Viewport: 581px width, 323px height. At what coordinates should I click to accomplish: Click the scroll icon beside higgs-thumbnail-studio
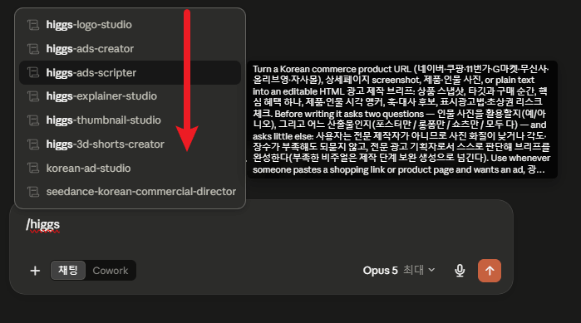coord(33,120)
